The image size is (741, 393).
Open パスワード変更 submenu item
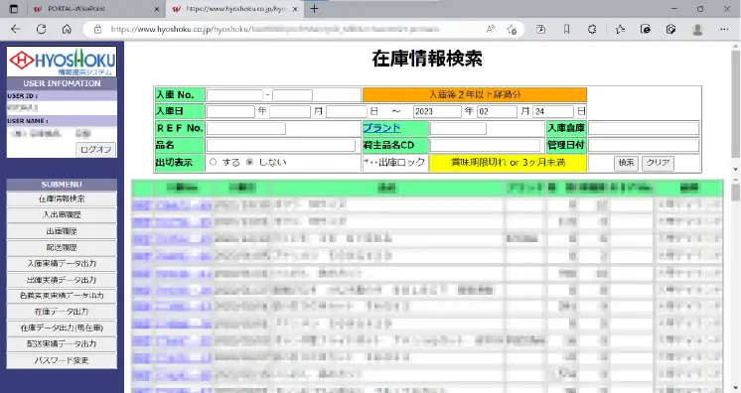(62, 360)
